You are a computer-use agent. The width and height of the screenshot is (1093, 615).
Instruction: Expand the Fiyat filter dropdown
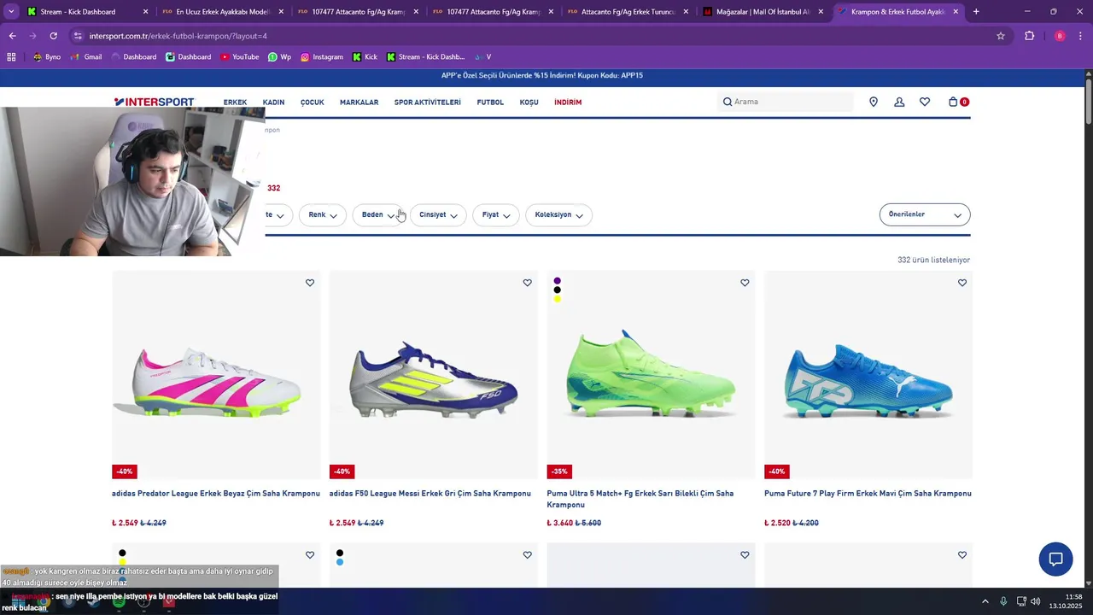pos(496,215)
